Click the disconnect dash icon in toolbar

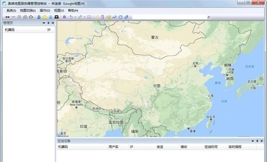(13, 17)
